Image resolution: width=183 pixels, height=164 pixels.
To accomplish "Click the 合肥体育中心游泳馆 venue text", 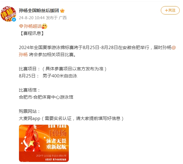I will pos(53,97).
